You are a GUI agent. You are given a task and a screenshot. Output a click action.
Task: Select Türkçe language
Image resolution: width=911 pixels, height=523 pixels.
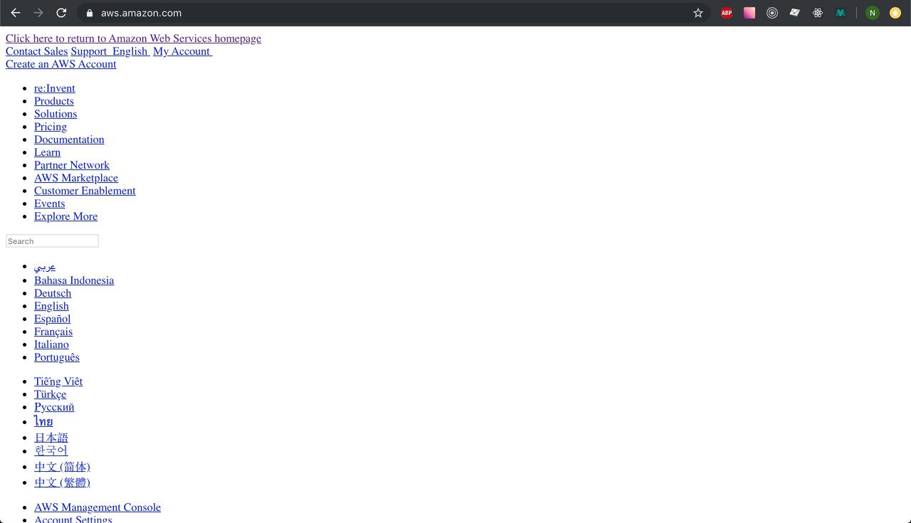pyautogui.click(x=50, y=394)
